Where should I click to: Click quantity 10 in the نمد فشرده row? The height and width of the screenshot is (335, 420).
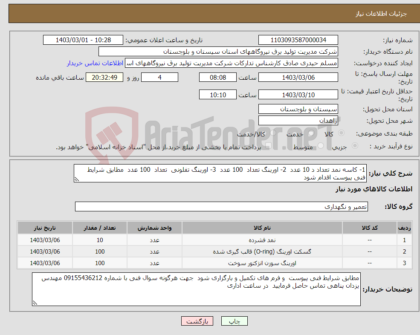pyautogui.click(x=100, y=240)
